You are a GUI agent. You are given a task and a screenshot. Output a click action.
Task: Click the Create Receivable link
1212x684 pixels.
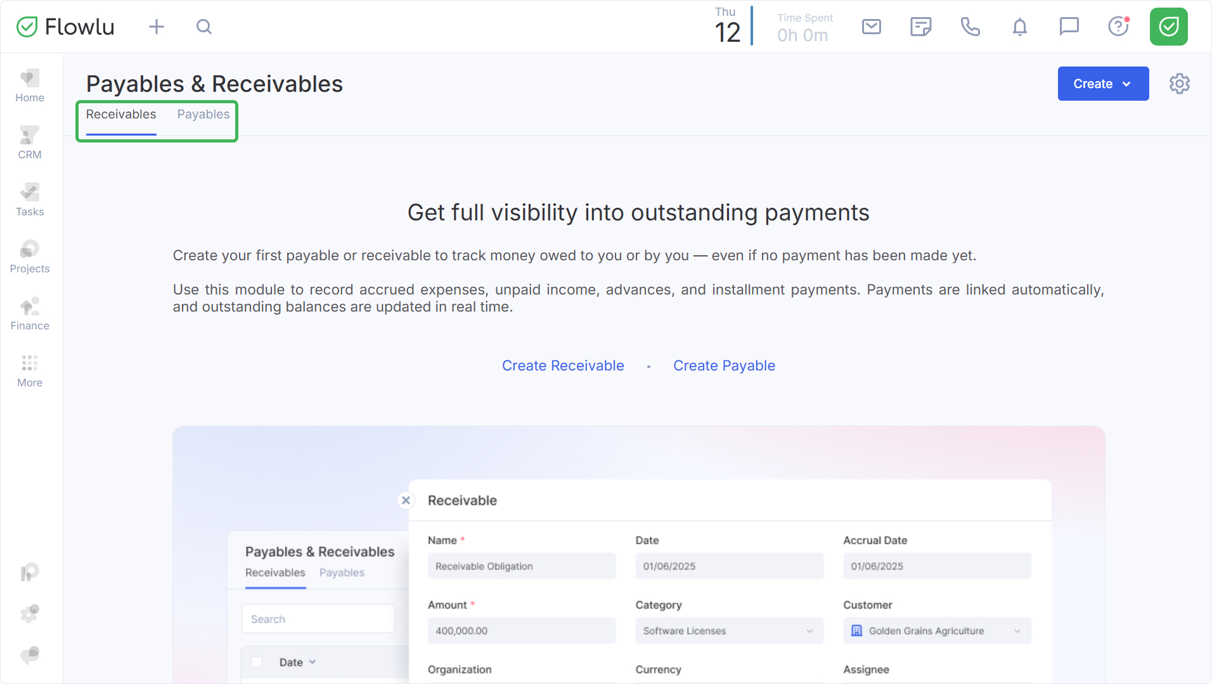(563, 365)
